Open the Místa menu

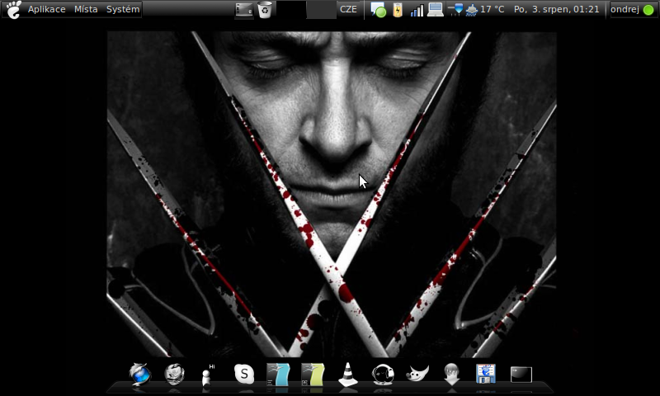click(x=86, y=9)
